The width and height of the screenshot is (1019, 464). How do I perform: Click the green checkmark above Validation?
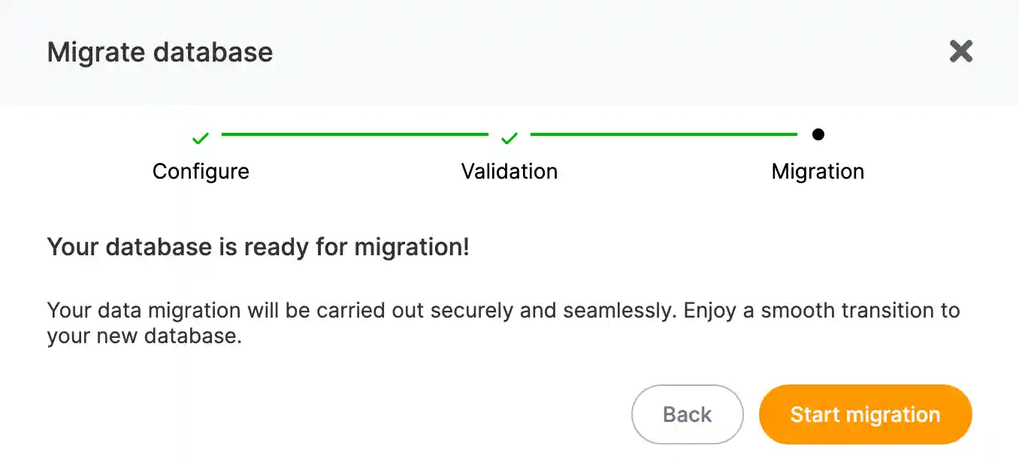point(509,138)
